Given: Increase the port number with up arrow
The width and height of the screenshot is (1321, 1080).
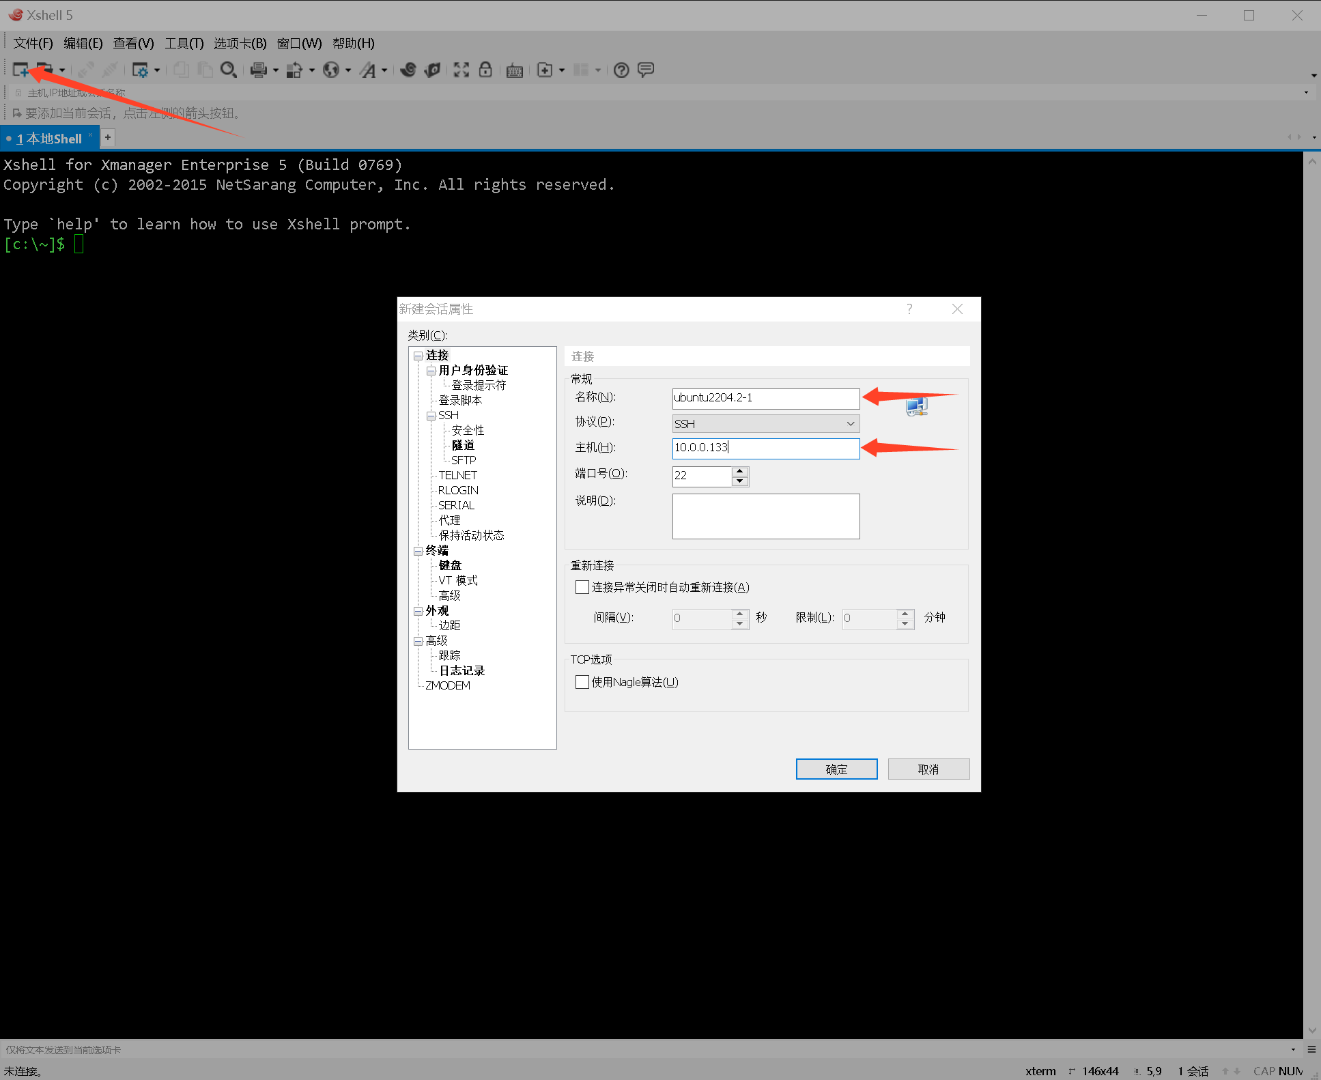Looking at the screenshot, I should 740,471.
